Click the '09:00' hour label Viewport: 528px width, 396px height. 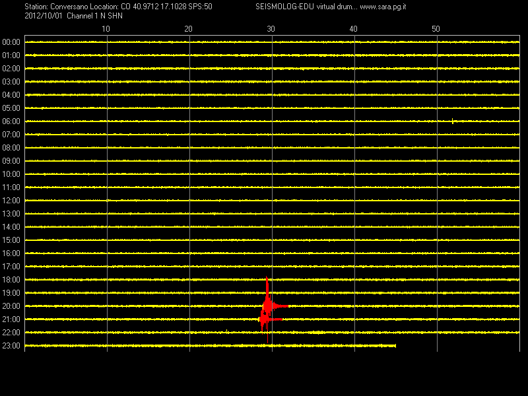11,161
